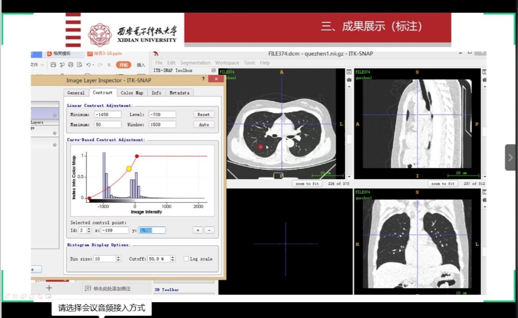Click the yellow control point on the curve
The width and height of the screenshot is (518, 318).
pyautogui.click(x=129, y=169)
